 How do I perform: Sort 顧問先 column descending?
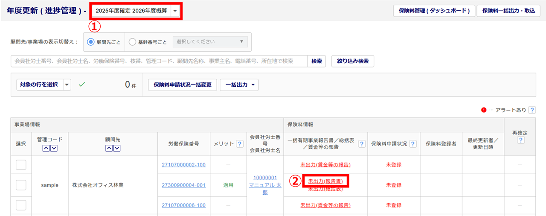[x=117, y=148]
